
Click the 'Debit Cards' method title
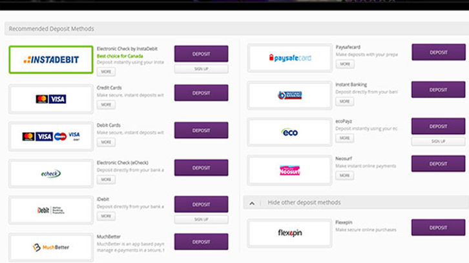tap(109, 125)
